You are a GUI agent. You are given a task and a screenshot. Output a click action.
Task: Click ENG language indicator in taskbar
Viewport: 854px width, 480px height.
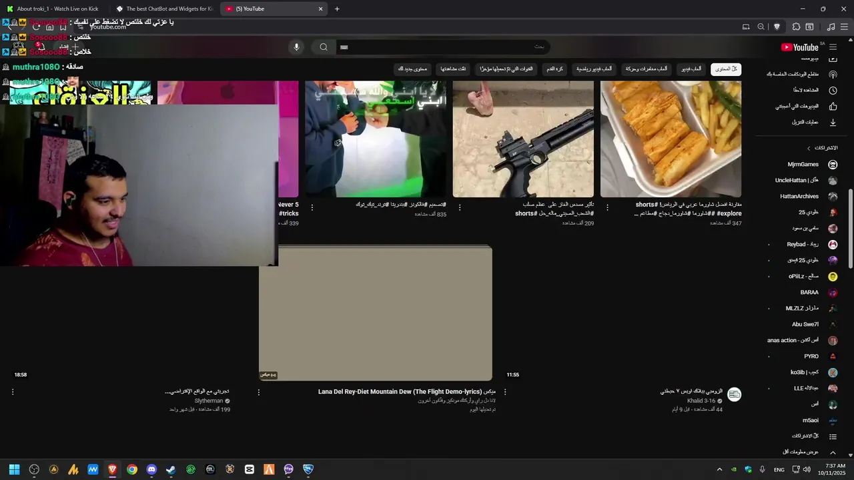pyautogui.click(x=779, y=470)
